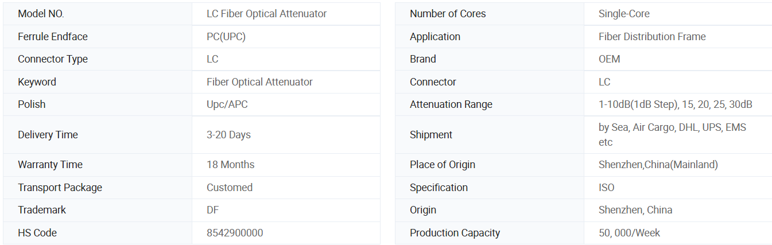
Task: Click the Upc/APC polish value
Action: [227, 104]
